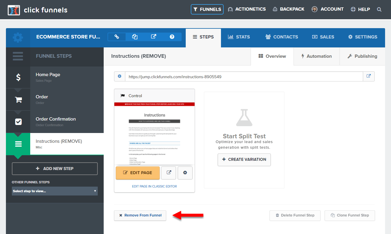The height and width of the screenshot is (234, 391).
Task: Click the ADD NEW STEP button
Action: (x=55, y=169)
